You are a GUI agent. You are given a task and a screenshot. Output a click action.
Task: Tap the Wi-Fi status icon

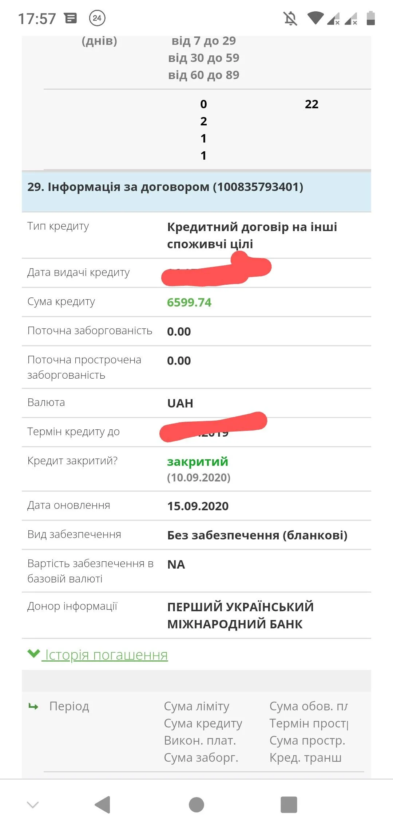315,18
